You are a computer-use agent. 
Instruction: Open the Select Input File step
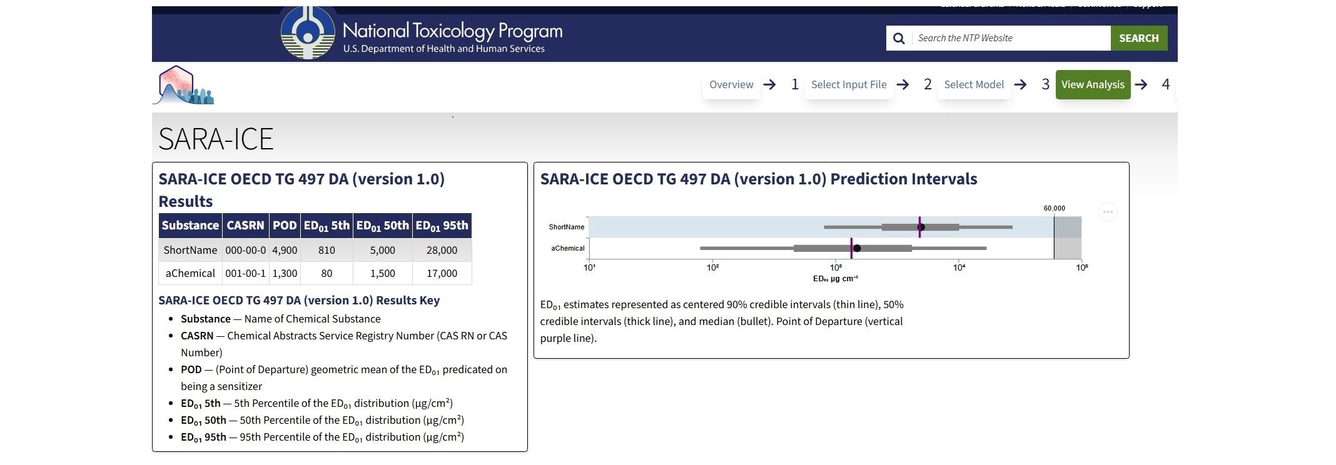pyautogui.click(x=849, y=84)
